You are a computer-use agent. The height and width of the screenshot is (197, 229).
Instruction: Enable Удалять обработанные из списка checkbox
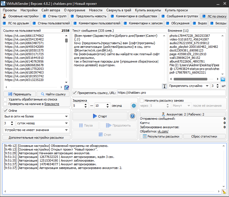click(5, 99)
